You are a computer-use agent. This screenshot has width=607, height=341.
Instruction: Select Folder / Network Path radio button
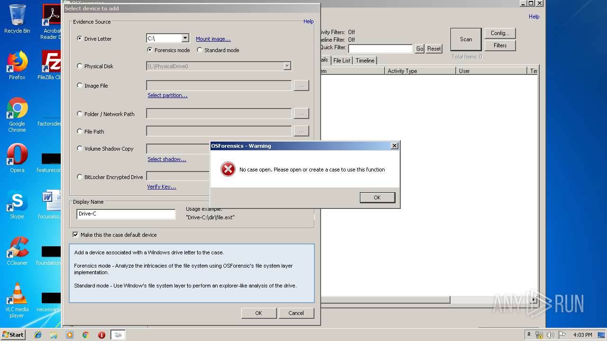80,114
